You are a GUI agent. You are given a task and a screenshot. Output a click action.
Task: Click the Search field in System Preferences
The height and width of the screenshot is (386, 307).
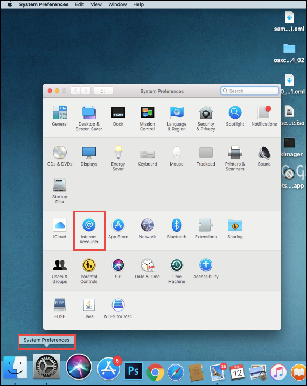(x=250, y=91)
